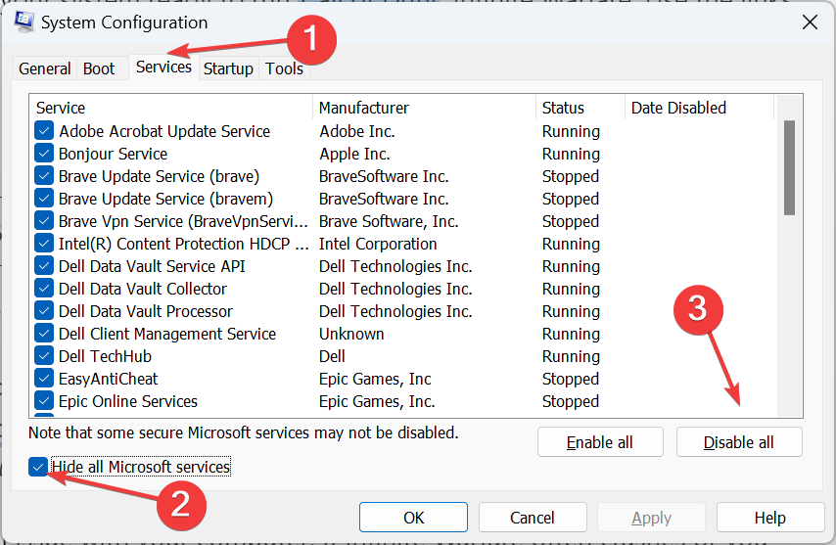Uncheck Bonjour Service checkbox

[44, 154]
